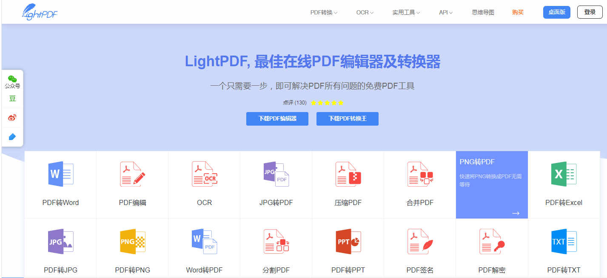Click the arrow on PNG转PDF card
Image resolution: width=607 pixels, height=278 pixels.
coord(516,213)
